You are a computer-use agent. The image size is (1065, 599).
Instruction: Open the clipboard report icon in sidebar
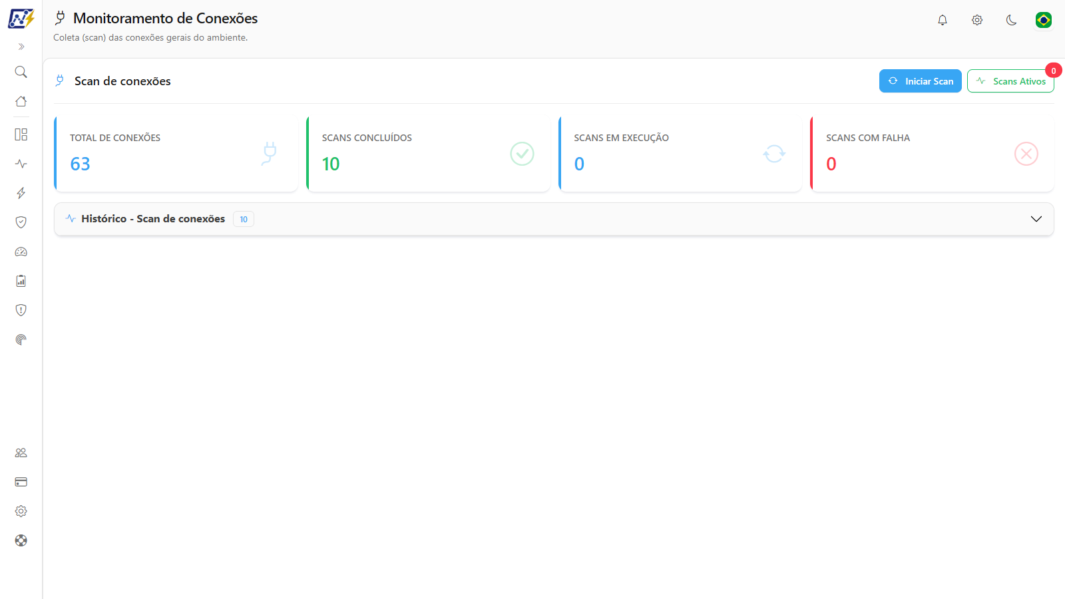(x=21, y=281)
